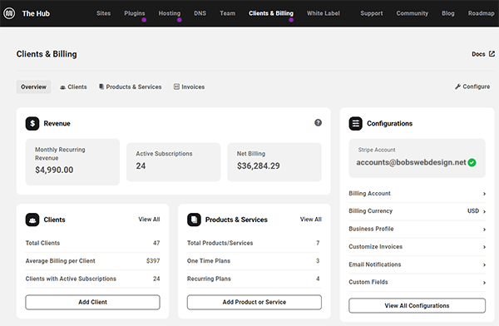Screen dimensions: 499x326
Task: Expand the Customize Invoices chevron
Action: click(x=484, y=247)
